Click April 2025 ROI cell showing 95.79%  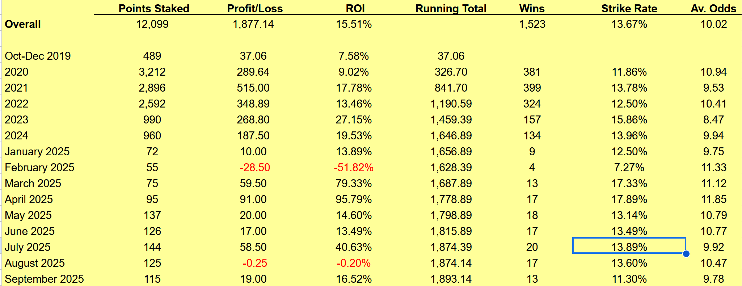(354, 199)
